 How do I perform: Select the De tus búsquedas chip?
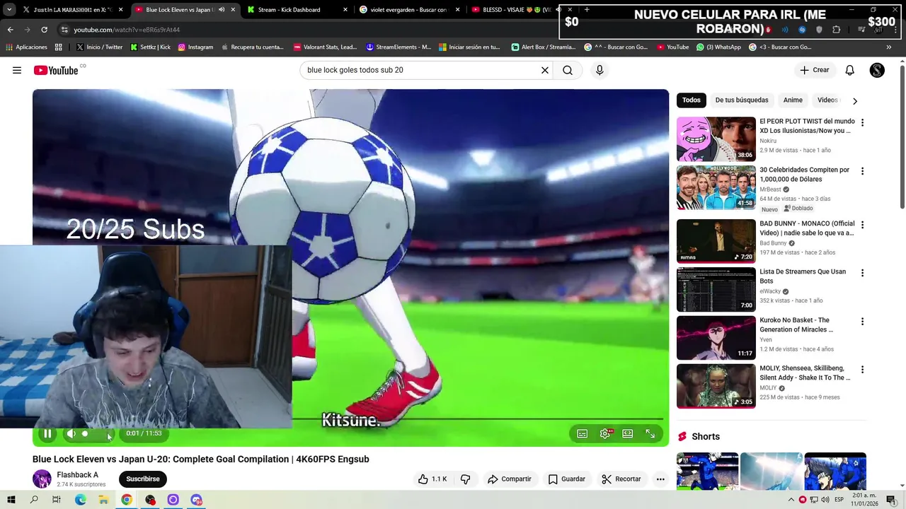pos(742,100)
